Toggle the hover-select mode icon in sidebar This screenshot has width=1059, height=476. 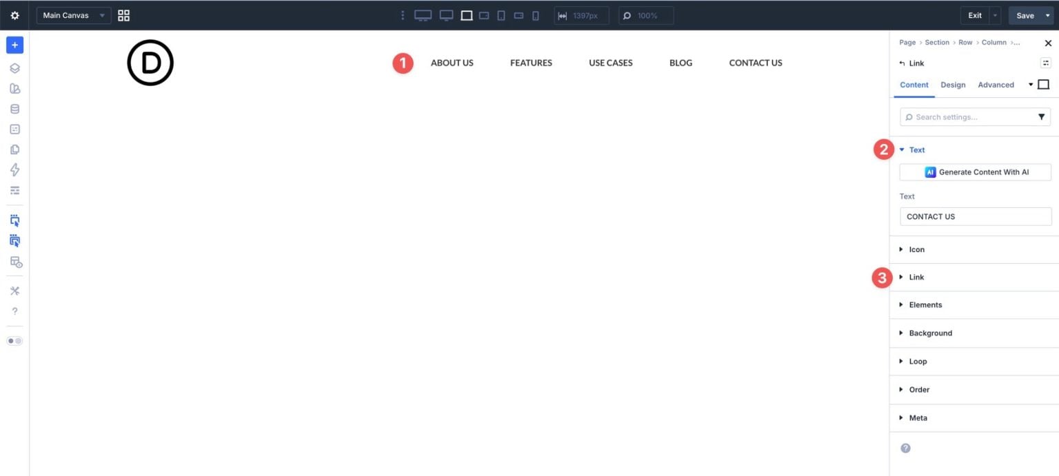tap(14, 220)
